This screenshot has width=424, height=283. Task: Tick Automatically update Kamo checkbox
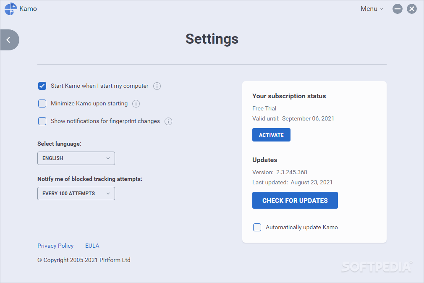[x=257, y=227]
